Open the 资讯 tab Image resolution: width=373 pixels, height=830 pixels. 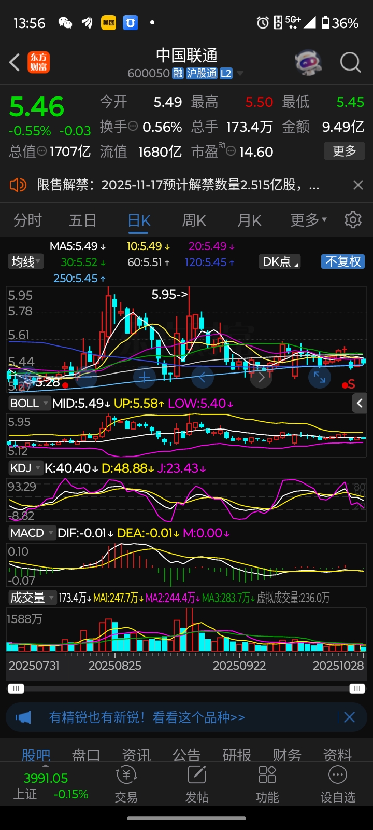(136, 754)
